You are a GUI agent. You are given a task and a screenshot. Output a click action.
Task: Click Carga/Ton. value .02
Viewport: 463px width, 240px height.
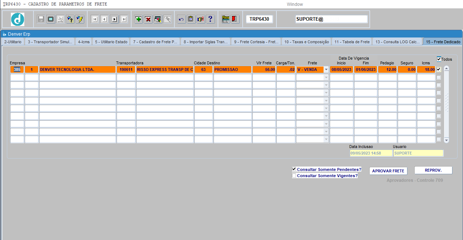coord(286,69)
